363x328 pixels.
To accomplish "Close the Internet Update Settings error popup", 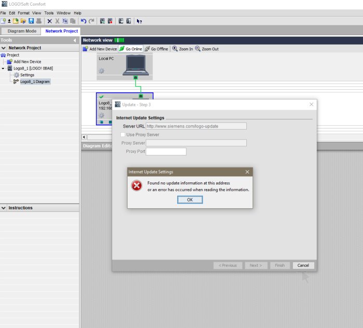I will tap(247, 172).
